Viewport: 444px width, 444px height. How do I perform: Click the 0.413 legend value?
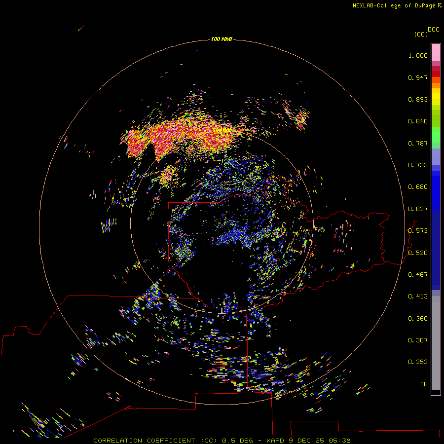coord(418,296)
